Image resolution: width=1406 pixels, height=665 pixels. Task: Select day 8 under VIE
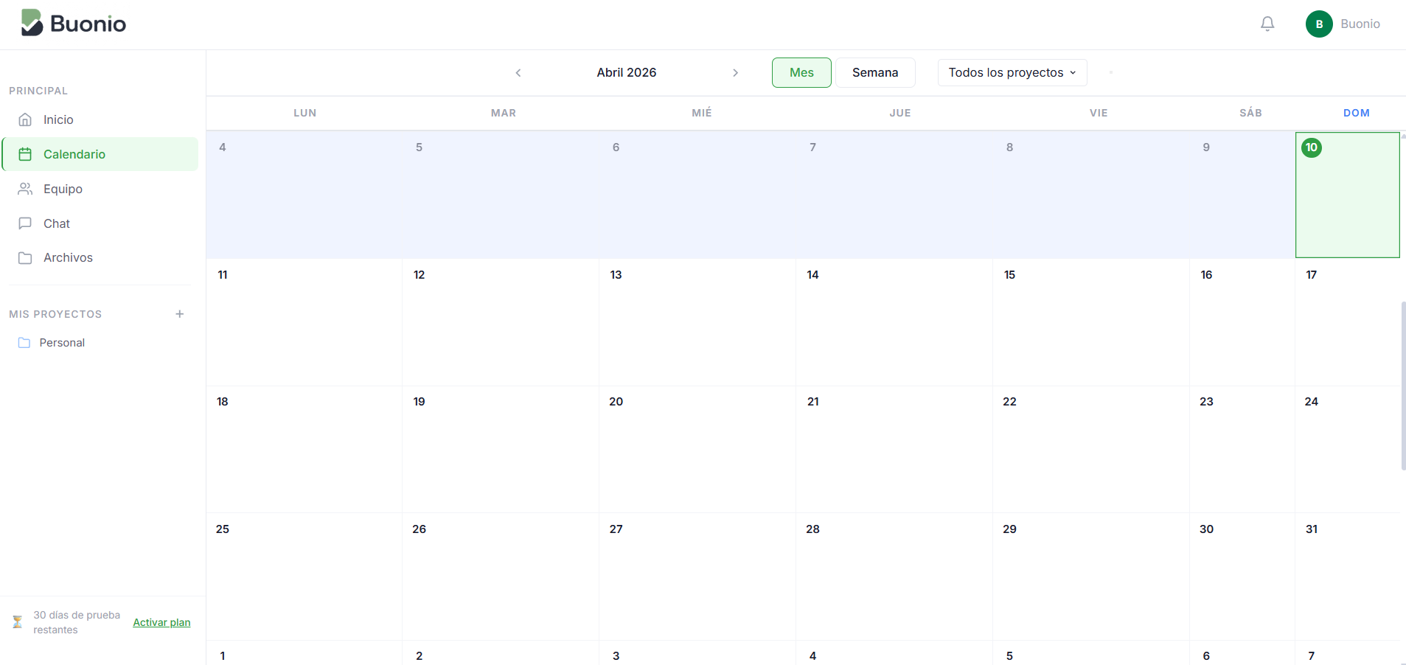tap(1091, 195)
